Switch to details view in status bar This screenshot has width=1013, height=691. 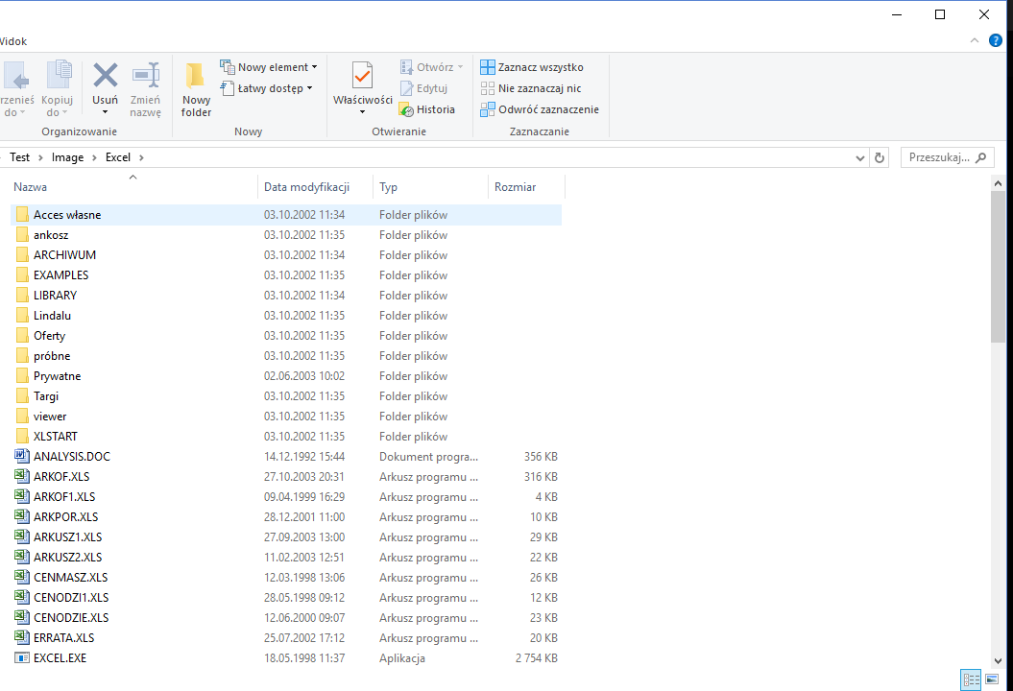coord(971,679)
